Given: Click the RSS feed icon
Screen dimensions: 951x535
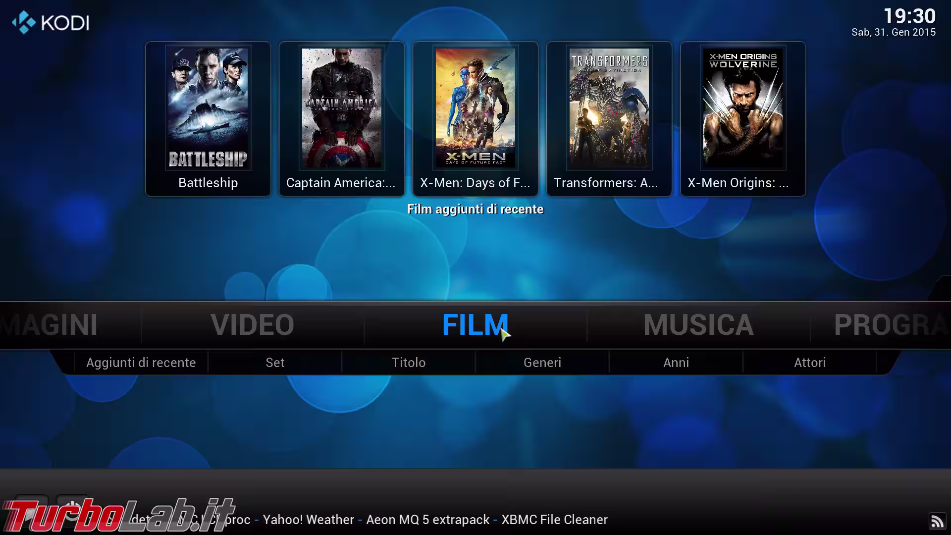Looking at the screenshot, I should (x=937, y=521).
